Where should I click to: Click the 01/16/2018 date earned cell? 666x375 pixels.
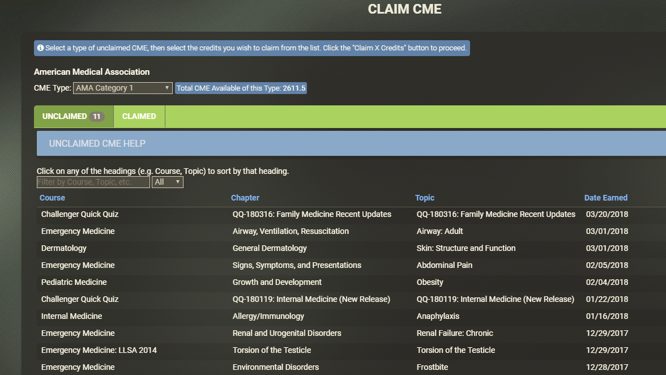607,317
